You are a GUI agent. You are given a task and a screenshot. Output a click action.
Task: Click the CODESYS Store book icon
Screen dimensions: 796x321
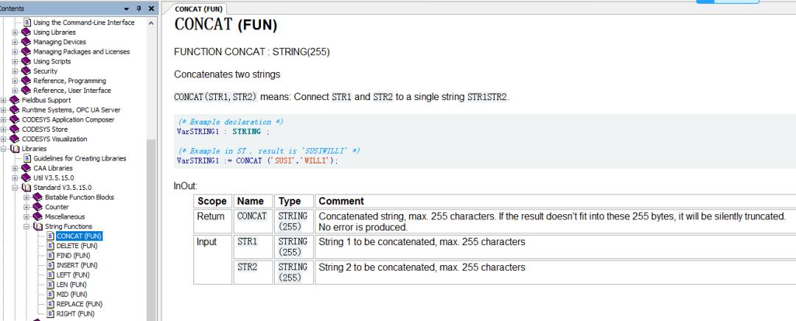15,130
